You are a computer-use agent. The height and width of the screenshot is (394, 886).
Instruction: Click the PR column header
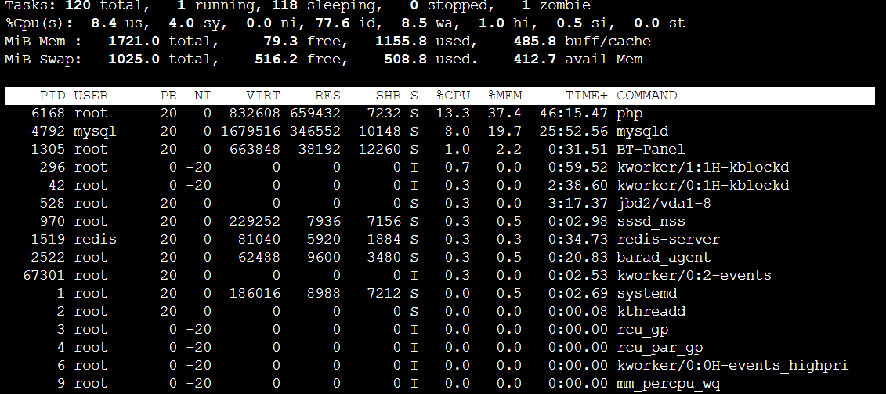point(168,96)
